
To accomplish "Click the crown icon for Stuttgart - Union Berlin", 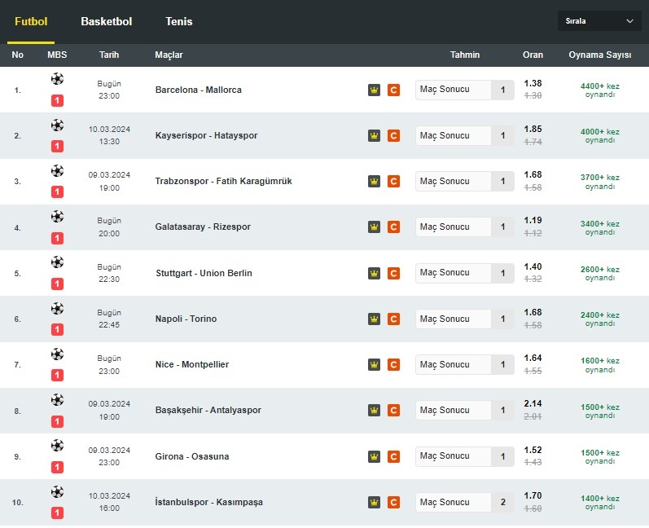I will [x=374, y=273].
